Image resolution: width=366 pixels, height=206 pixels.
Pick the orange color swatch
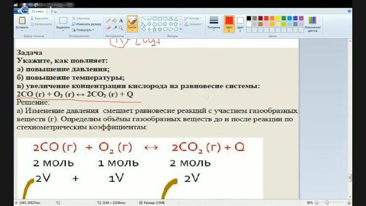click(x=272, y=18)
